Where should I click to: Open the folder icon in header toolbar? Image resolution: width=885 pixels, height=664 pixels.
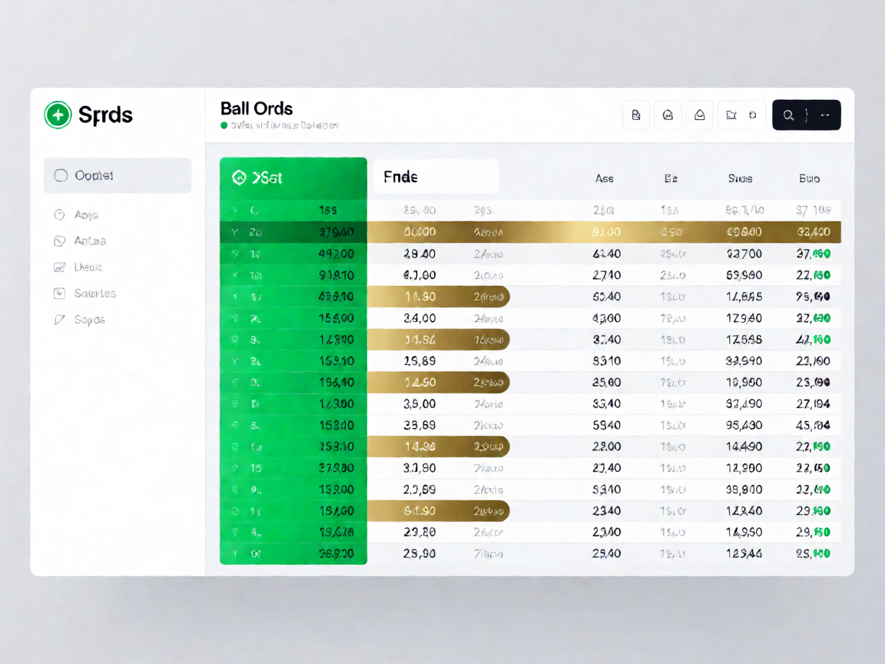(x=731, y=115)
